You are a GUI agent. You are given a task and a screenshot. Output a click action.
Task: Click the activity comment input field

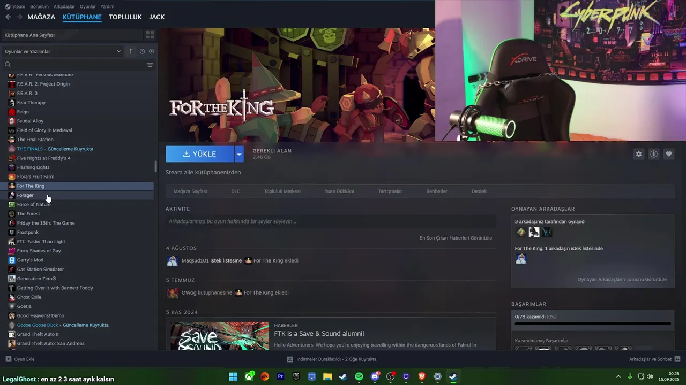331,221
